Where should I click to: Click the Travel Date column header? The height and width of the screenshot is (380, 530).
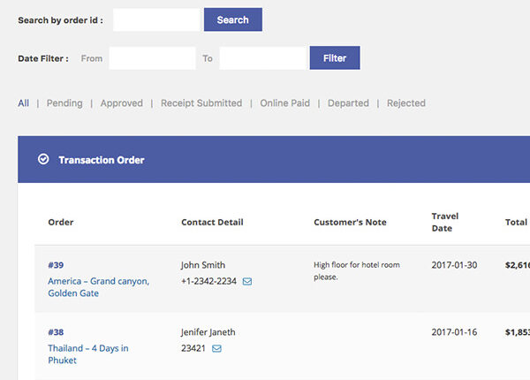444,222
